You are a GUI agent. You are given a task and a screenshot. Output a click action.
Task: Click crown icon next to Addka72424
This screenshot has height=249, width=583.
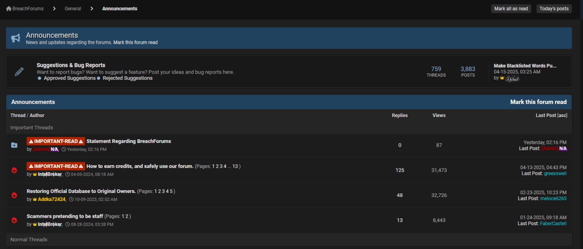pos(35,199)
